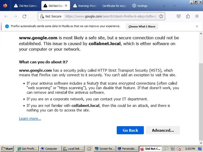Image resolution: width=203 pixels, height=152 pixels.
Task: Click warning icon on 'Warning: Potential' tab
Action: pos(75,6)
